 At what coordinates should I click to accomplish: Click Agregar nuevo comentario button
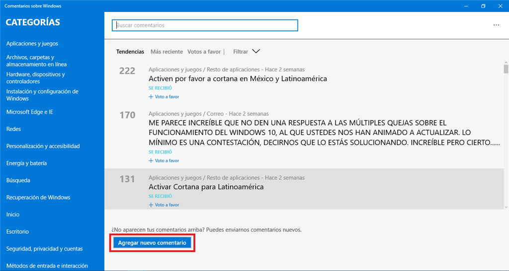click(x=152, y=243)
